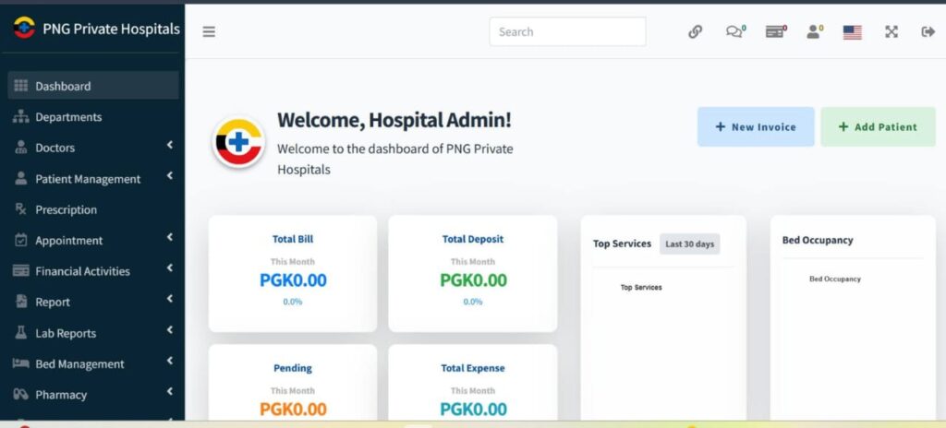Click the link chain icon in header
This screenshot has height=428, width=946.
(695, 31)
